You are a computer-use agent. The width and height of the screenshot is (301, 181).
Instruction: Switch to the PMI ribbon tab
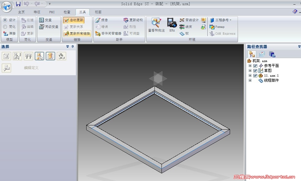[52, 12]
